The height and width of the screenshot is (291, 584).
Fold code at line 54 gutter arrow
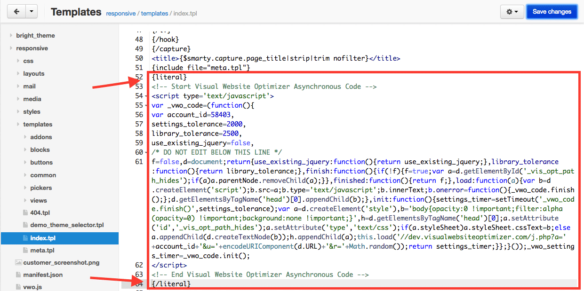pyautogui.click(x=145, y=96)
